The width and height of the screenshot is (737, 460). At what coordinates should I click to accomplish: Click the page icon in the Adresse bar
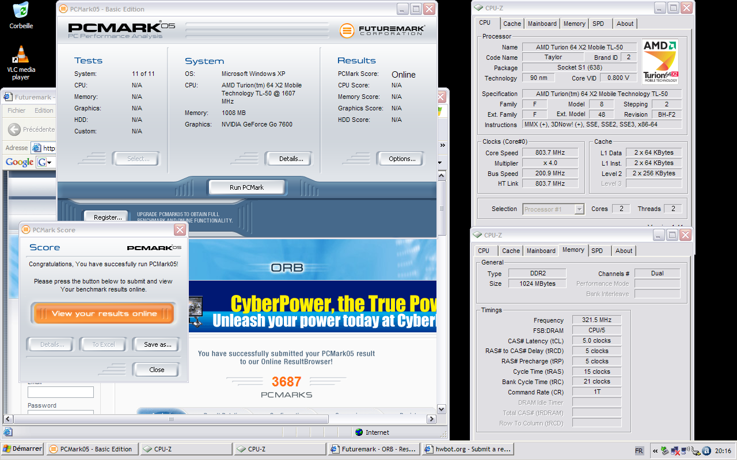tap(36, 148)
